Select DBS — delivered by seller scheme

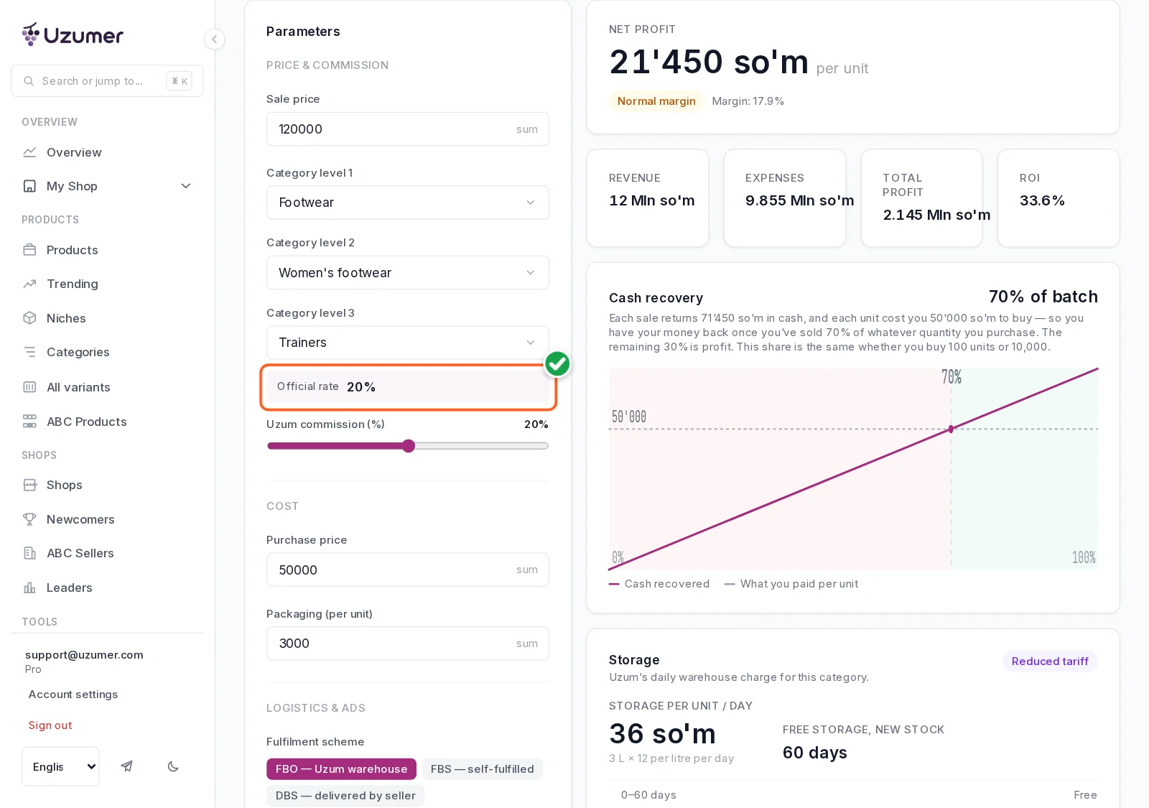345,796
